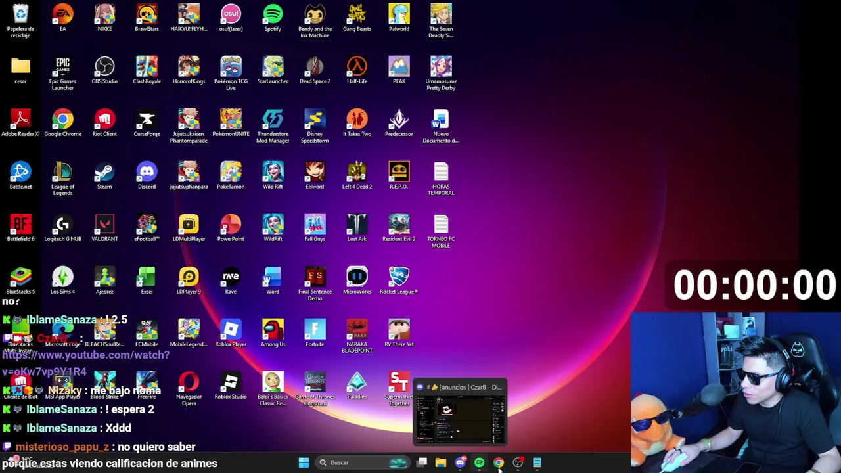Launch Fall Guys from the desktop
This screenshot has height=473, width=841.
(x=315, y=228)
